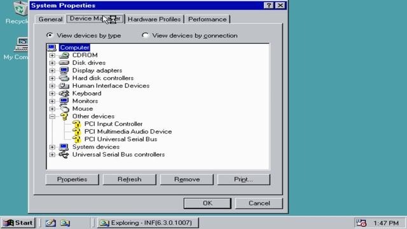Select the 'Human Interface Devices' label
The image size is (407, 229).
point(111,86)
